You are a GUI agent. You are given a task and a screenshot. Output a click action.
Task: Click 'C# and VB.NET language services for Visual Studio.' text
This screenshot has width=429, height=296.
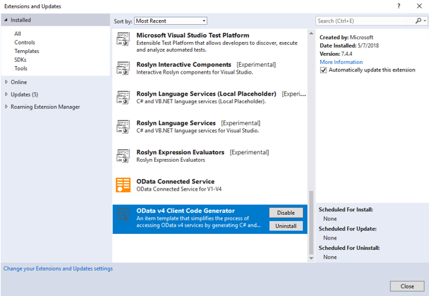pos(198,131)
